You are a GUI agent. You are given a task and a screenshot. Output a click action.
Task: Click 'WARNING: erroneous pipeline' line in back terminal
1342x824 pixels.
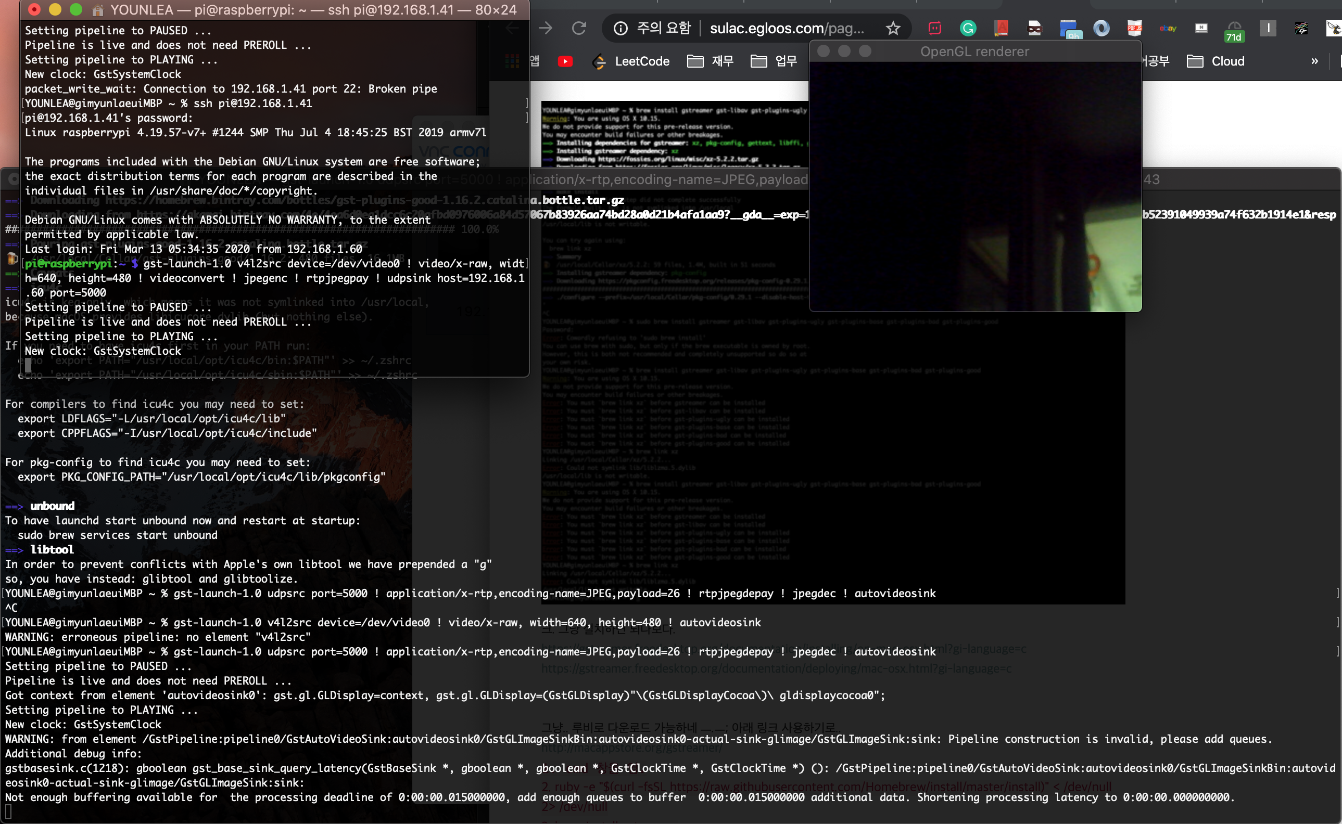pyautogui.click(x=158, y=637)
